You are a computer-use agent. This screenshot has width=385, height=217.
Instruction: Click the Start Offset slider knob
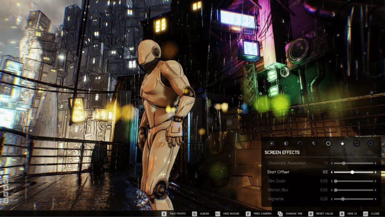tap(352, 172)
